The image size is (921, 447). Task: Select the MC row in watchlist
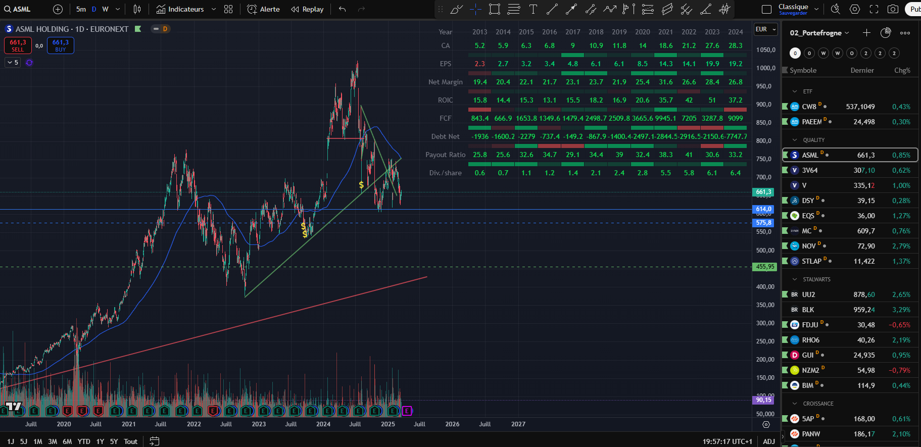850,231
